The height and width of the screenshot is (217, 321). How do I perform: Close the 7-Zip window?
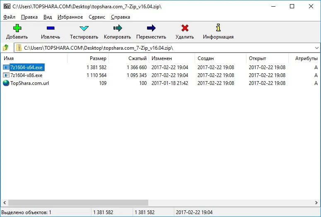pyautogui.click(x=311, y=6)
